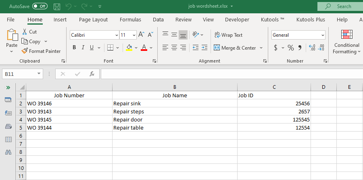Click into the formula bar
363x180 pixels.
(232, 74)
